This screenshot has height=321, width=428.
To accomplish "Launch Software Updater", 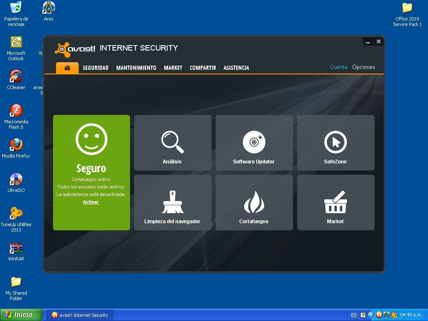I will click(254, 143).
